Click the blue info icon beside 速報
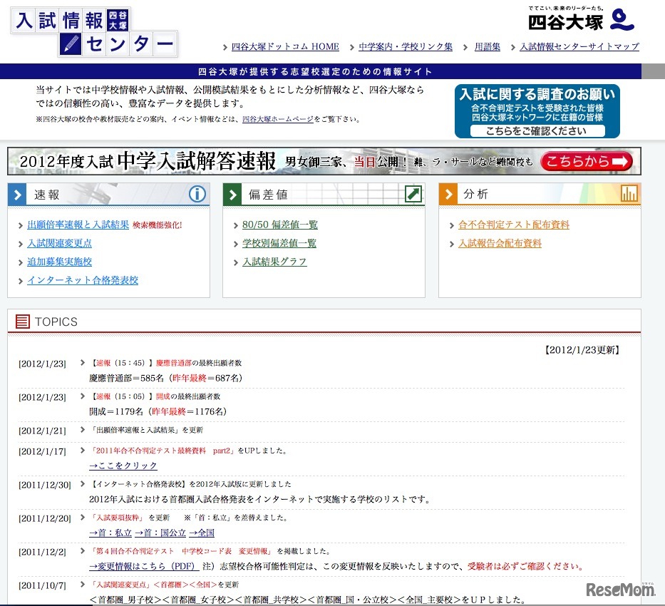This screenshot has height=606, width=665. pos(197,194)
